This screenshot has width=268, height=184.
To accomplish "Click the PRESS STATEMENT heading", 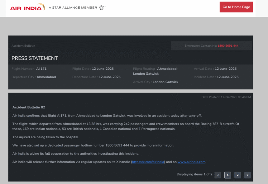I will [35, 58].
